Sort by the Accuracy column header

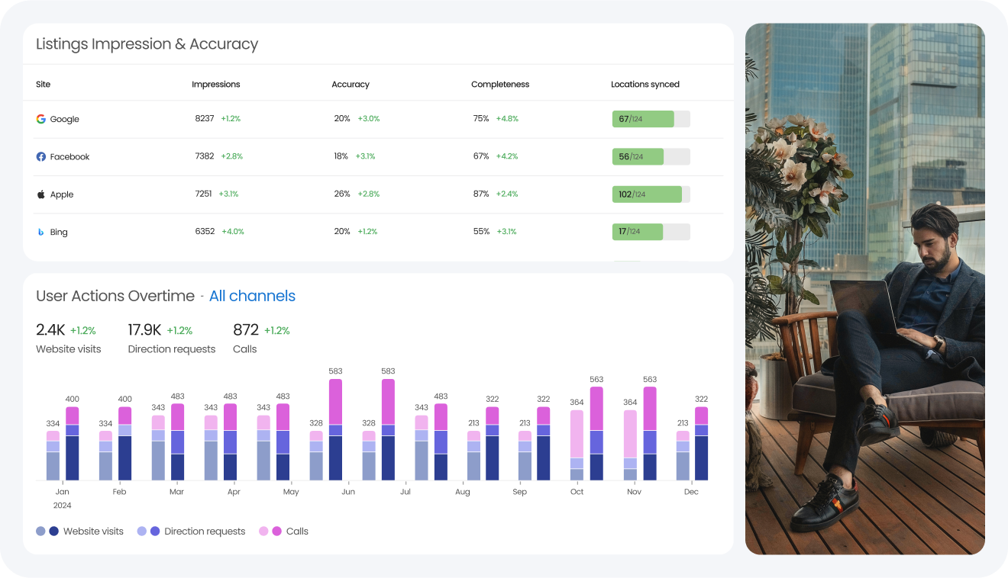pos(351,85)
